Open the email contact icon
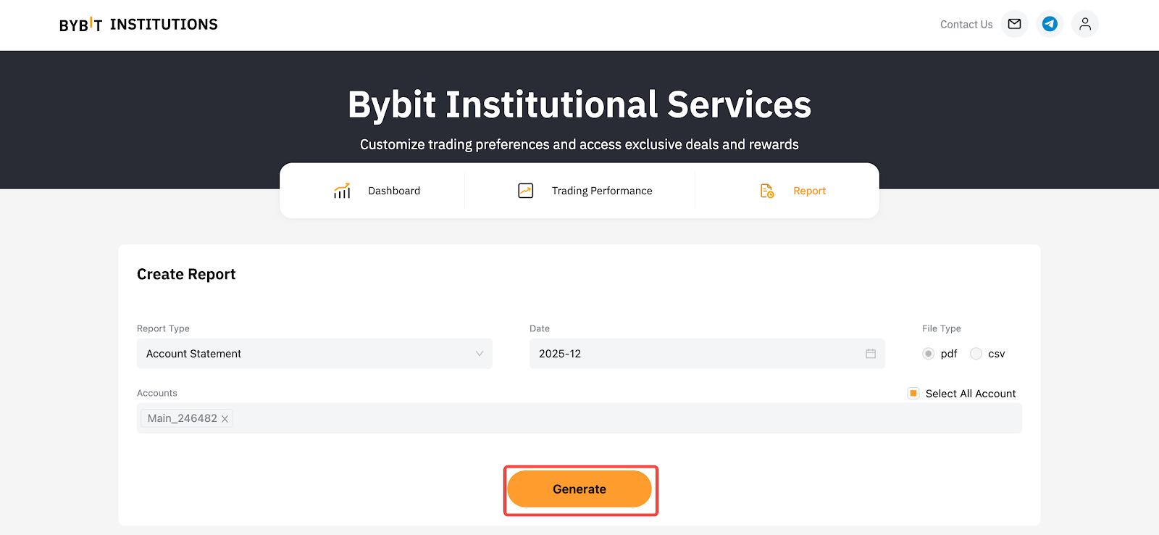1159x535 pixels. click(1014, 24)
